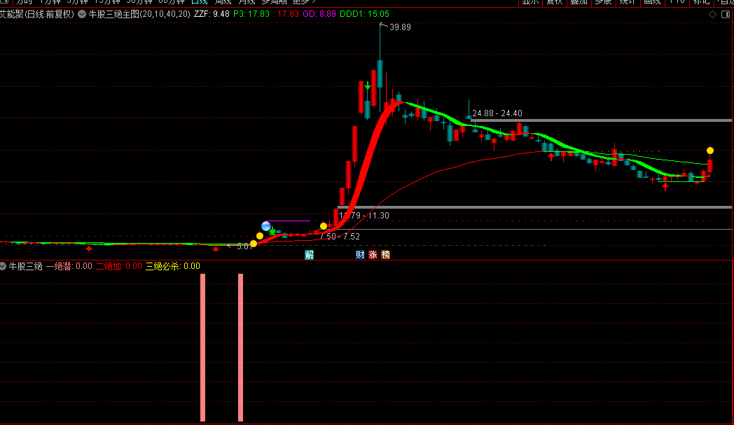Expand the 更多 period options
Screen dimensions: 734x425
point(304,2)
